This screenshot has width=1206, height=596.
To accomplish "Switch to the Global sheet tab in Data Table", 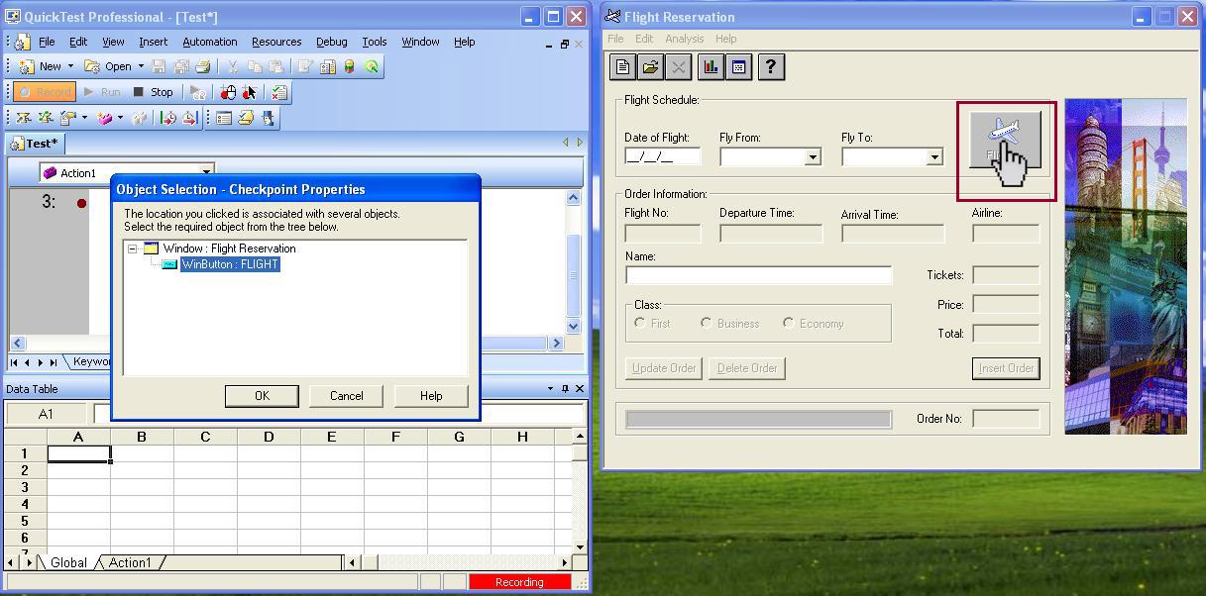I will click(x=67, y=562).
